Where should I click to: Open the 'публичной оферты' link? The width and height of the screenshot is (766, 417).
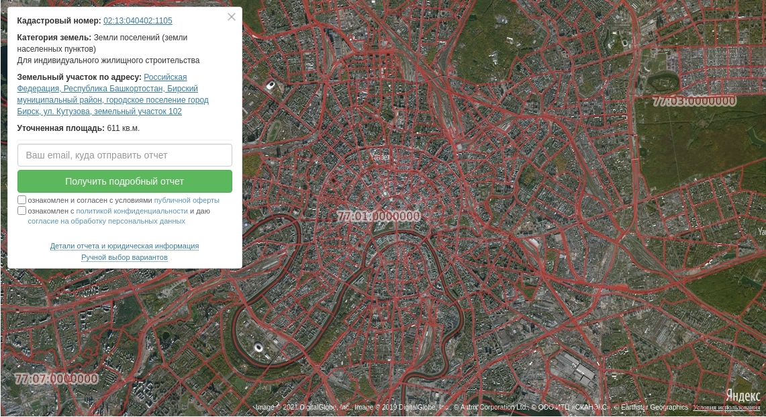pos(187,200)
